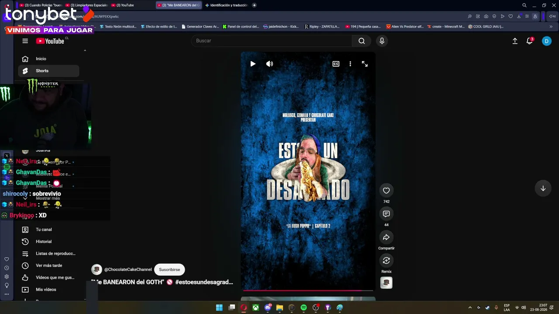This screenshot has width=559, height=314.
Task: Open ChocolateCakeChannel's avatar
Action: [97, 270]
